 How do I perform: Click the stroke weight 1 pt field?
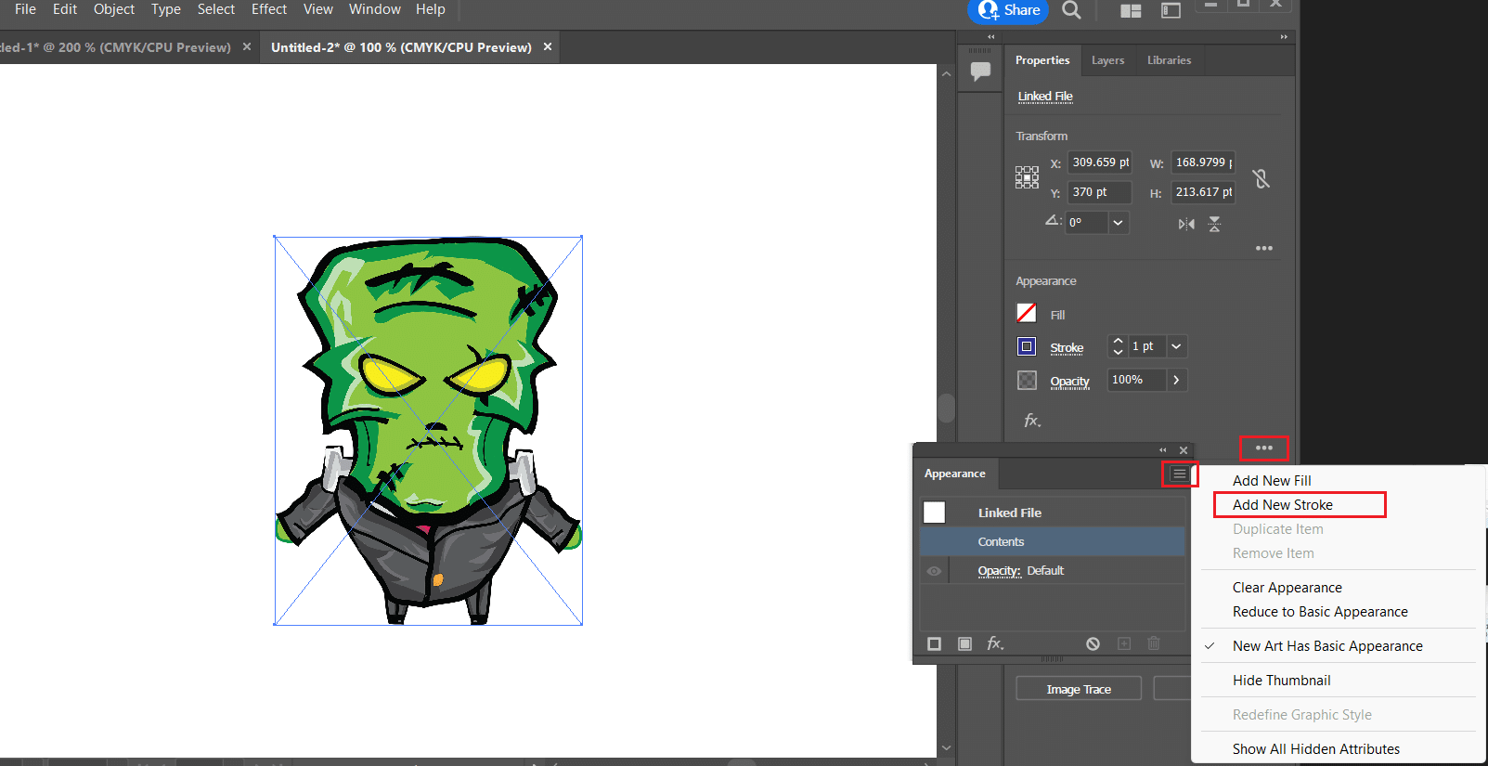pyautogui.click(x=1146, y=346)
